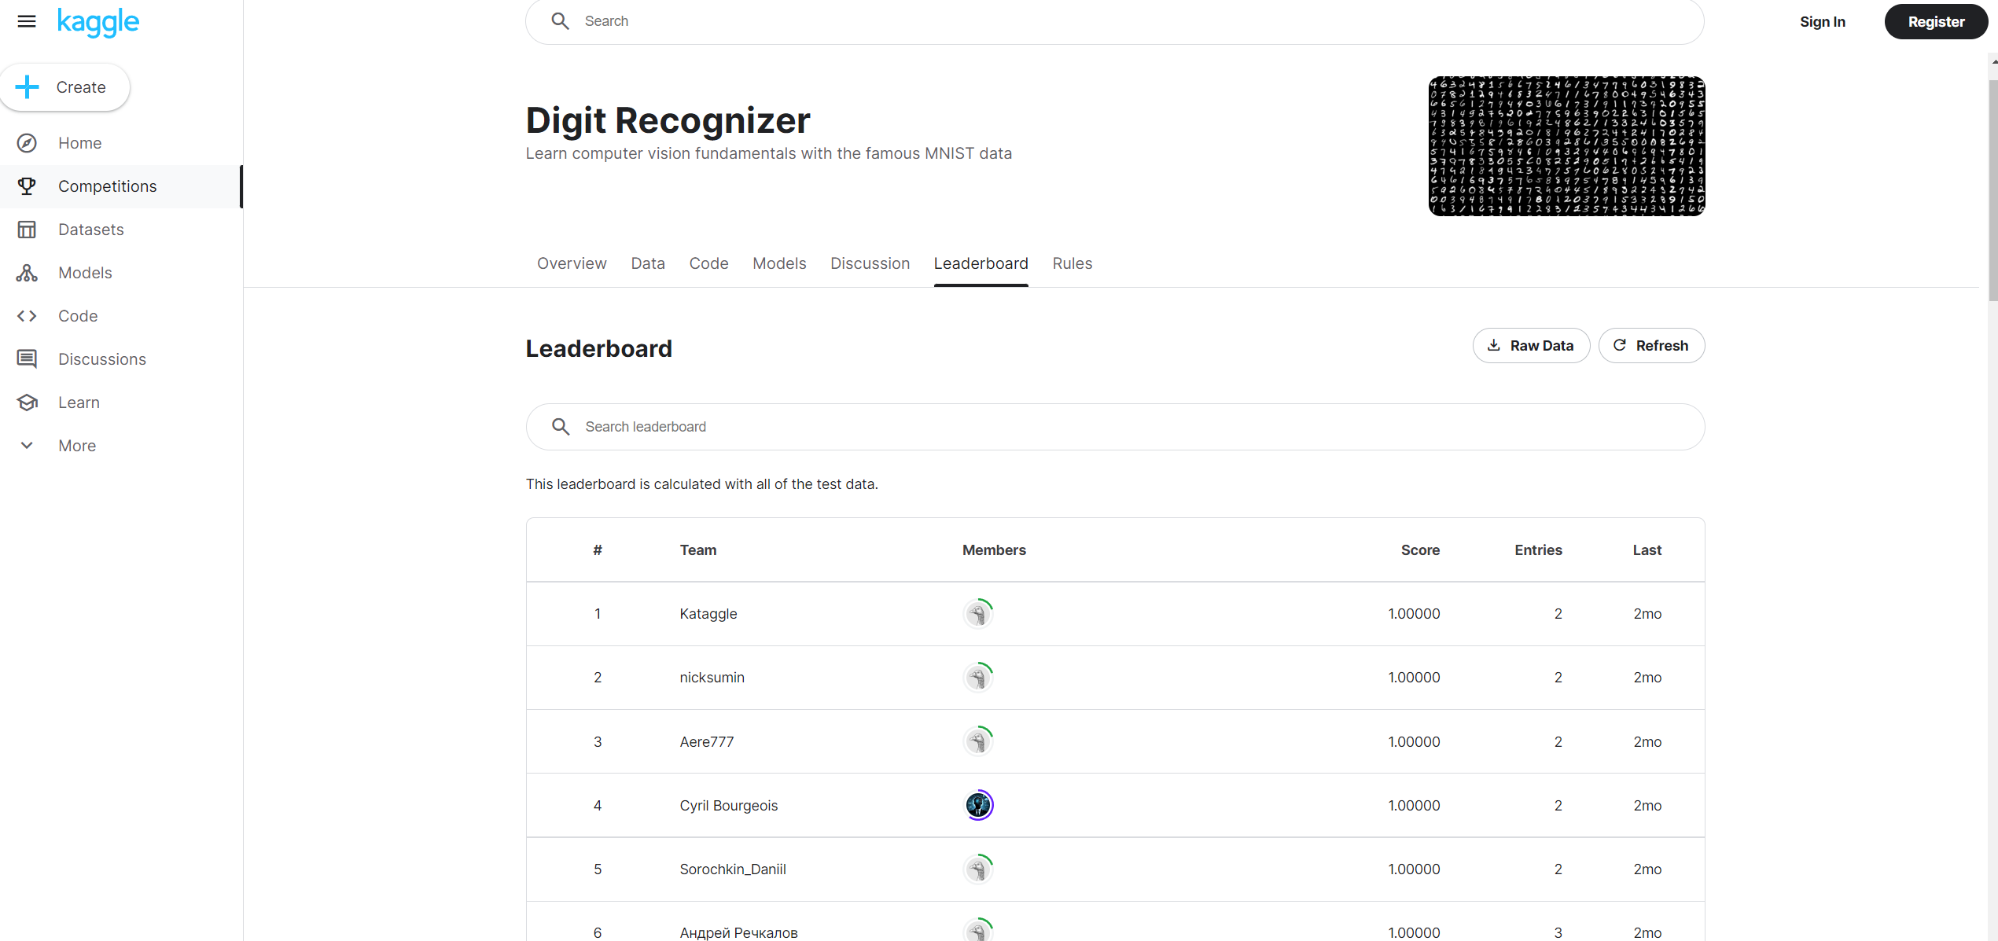Refresh the leaderboard
Screen dimensions: 1998x941
[x=1651, y=346]
